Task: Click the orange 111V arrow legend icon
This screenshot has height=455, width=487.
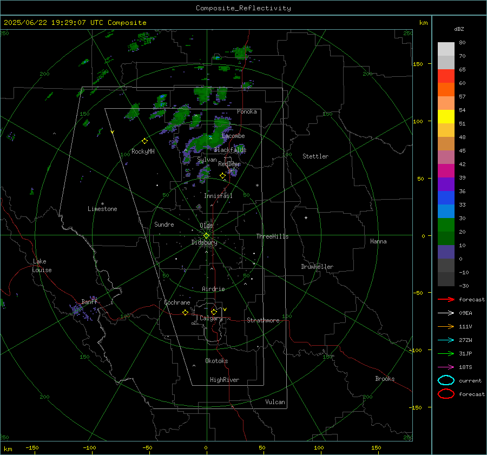Action: point(446,326)
